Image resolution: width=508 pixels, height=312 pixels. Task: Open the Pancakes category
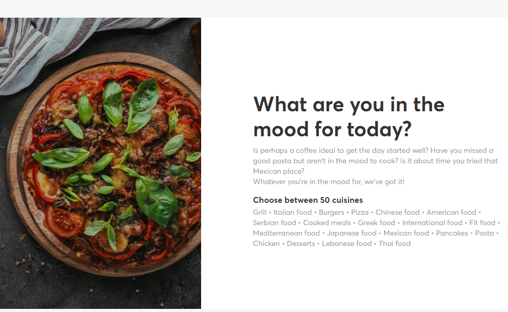pyautogui.click(x=452, y=233)
